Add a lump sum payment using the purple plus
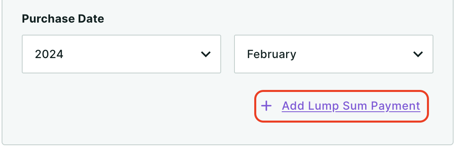Viewport: 456px width, 146px height. tap(266, 106)
